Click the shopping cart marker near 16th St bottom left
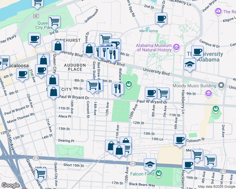This screenshot has height=189, width=236. pyautogui.click(x=40, y=175)
